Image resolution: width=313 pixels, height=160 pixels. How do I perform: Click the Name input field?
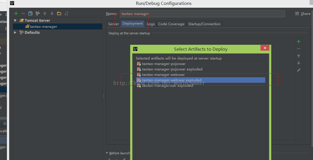(x=202, y=14)
